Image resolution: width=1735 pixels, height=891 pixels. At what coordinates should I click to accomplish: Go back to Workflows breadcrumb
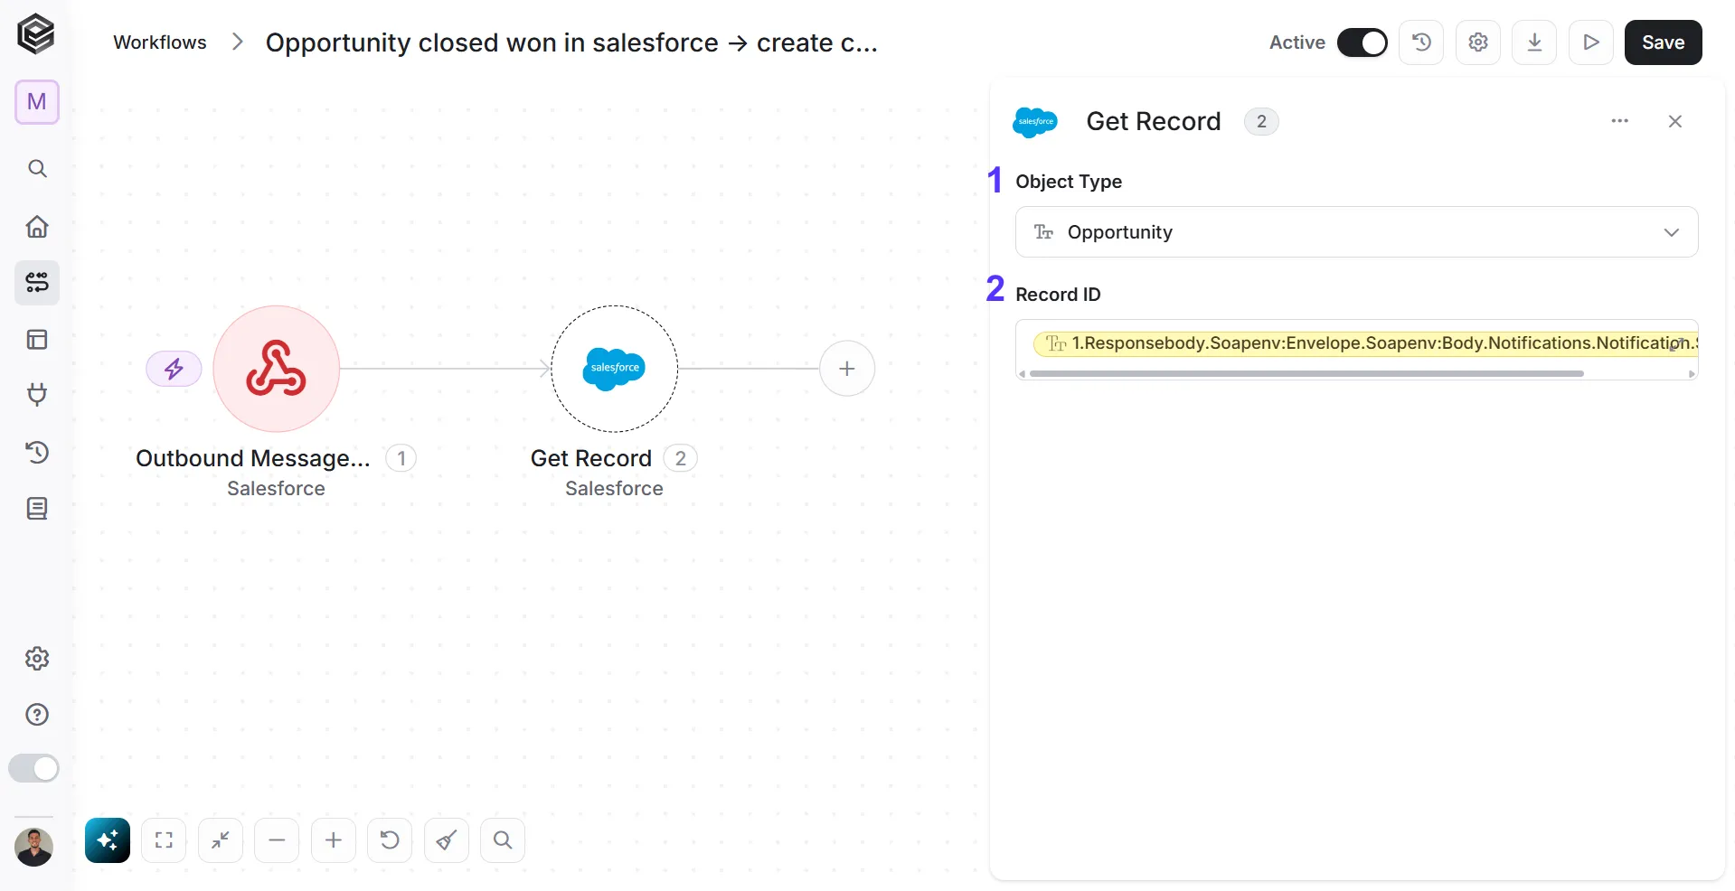coord(160,42)
